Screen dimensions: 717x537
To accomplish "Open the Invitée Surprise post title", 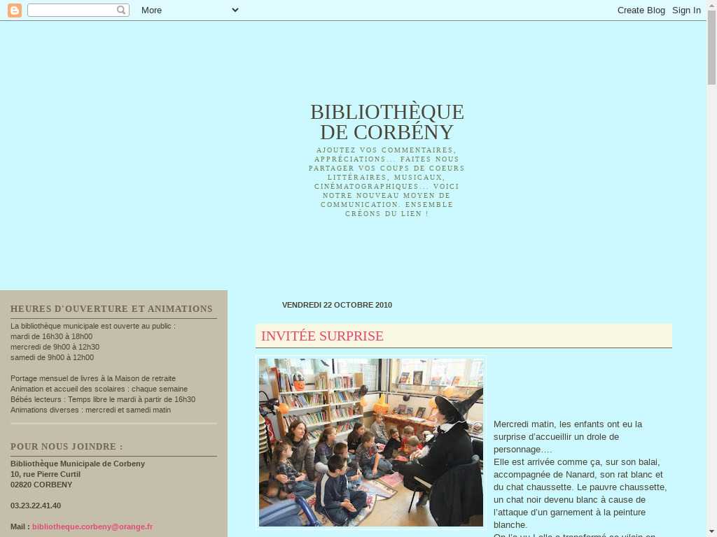I will click(322, 336).
